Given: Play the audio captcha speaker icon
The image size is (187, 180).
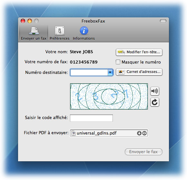Looking at the screenshot, I should tap(154, 91).
